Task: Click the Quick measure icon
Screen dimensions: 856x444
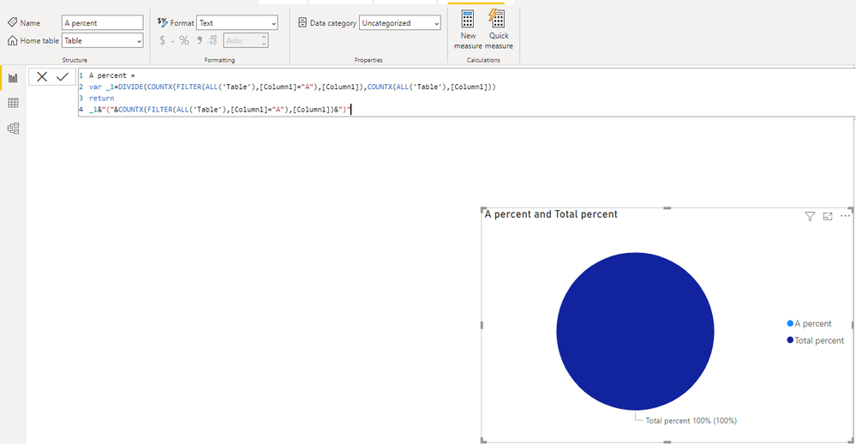Action: click(497, 18)
